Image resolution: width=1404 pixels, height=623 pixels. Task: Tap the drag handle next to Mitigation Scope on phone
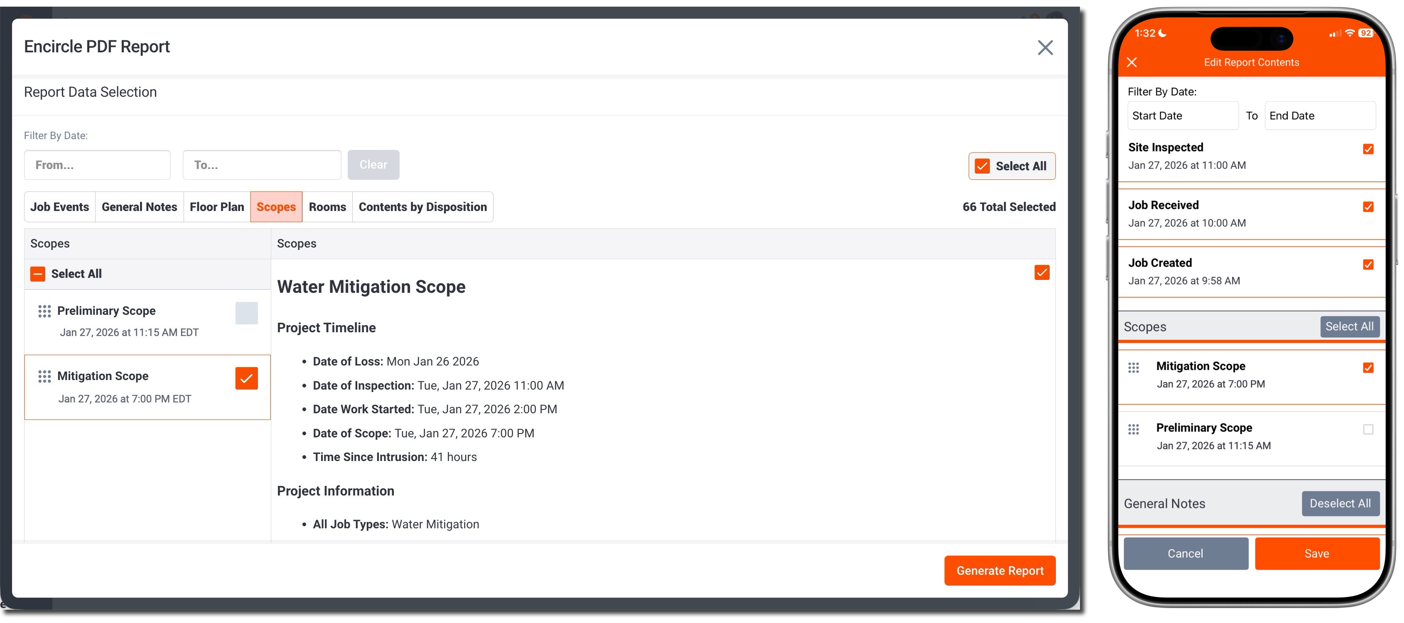click(1134, 368)
